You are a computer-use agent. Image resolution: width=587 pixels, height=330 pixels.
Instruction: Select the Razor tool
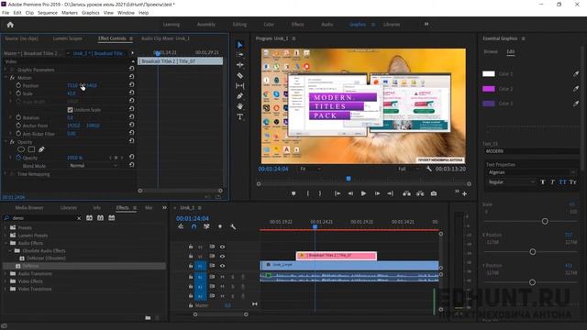pos(240,75)
